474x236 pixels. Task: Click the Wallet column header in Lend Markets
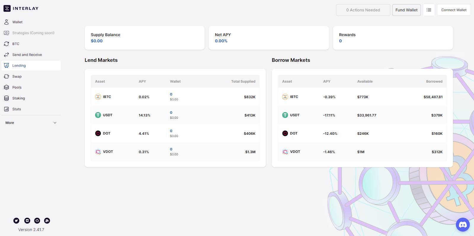[175, 81]
